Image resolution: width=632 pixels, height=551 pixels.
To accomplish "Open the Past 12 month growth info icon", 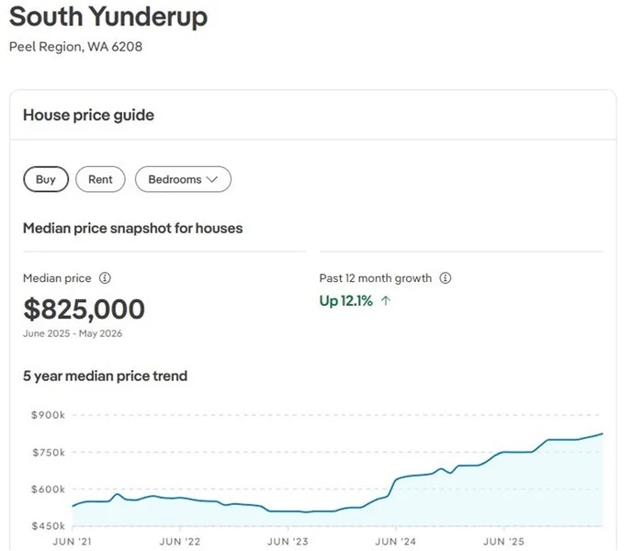I will click(445, 277).
